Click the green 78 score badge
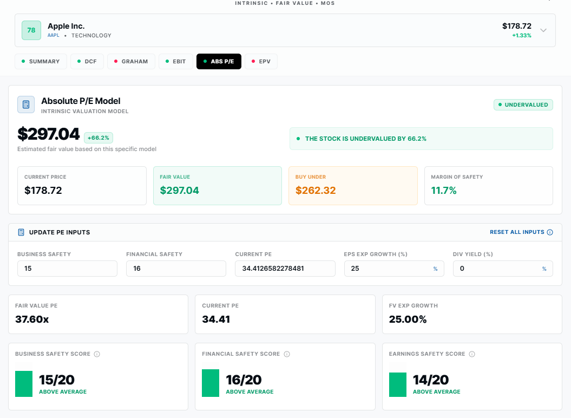Screen dimensions: 571x418 coord(31,30)
